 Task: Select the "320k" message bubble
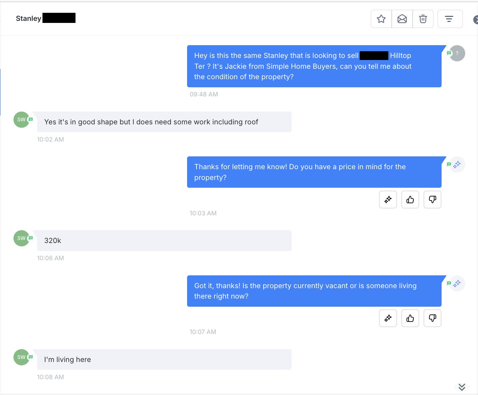click(164, 241)
